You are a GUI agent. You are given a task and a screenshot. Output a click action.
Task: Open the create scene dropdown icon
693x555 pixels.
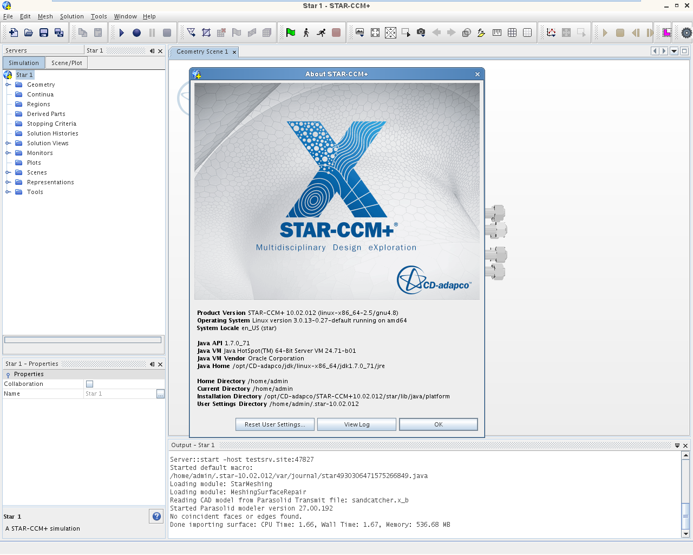coord(360,33)
